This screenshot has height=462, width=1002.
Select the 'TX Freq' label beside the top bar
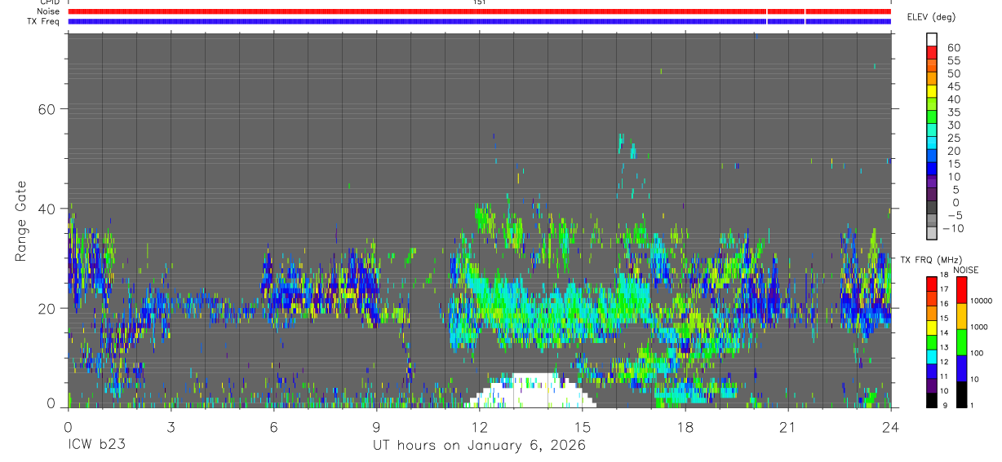coord(44,21)
